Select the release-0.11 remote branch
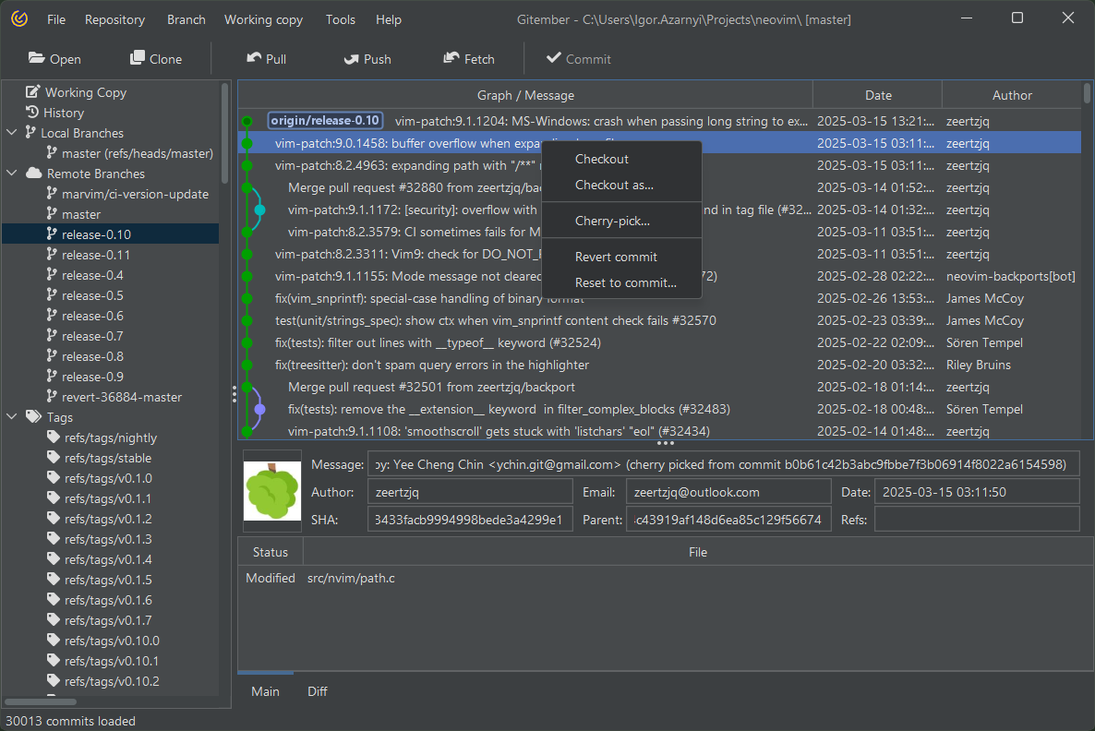 95,255
